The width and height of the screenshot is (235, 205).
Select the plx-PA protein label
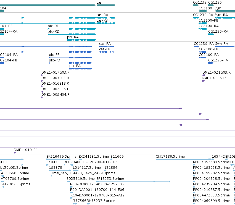(x=75, y=66)
